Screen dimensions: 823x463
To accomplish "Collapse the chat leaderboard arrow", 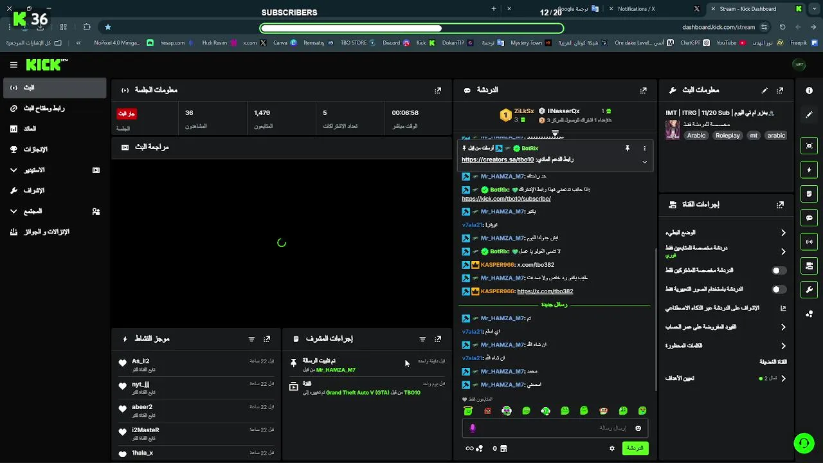I will click(x=555, y=133).
